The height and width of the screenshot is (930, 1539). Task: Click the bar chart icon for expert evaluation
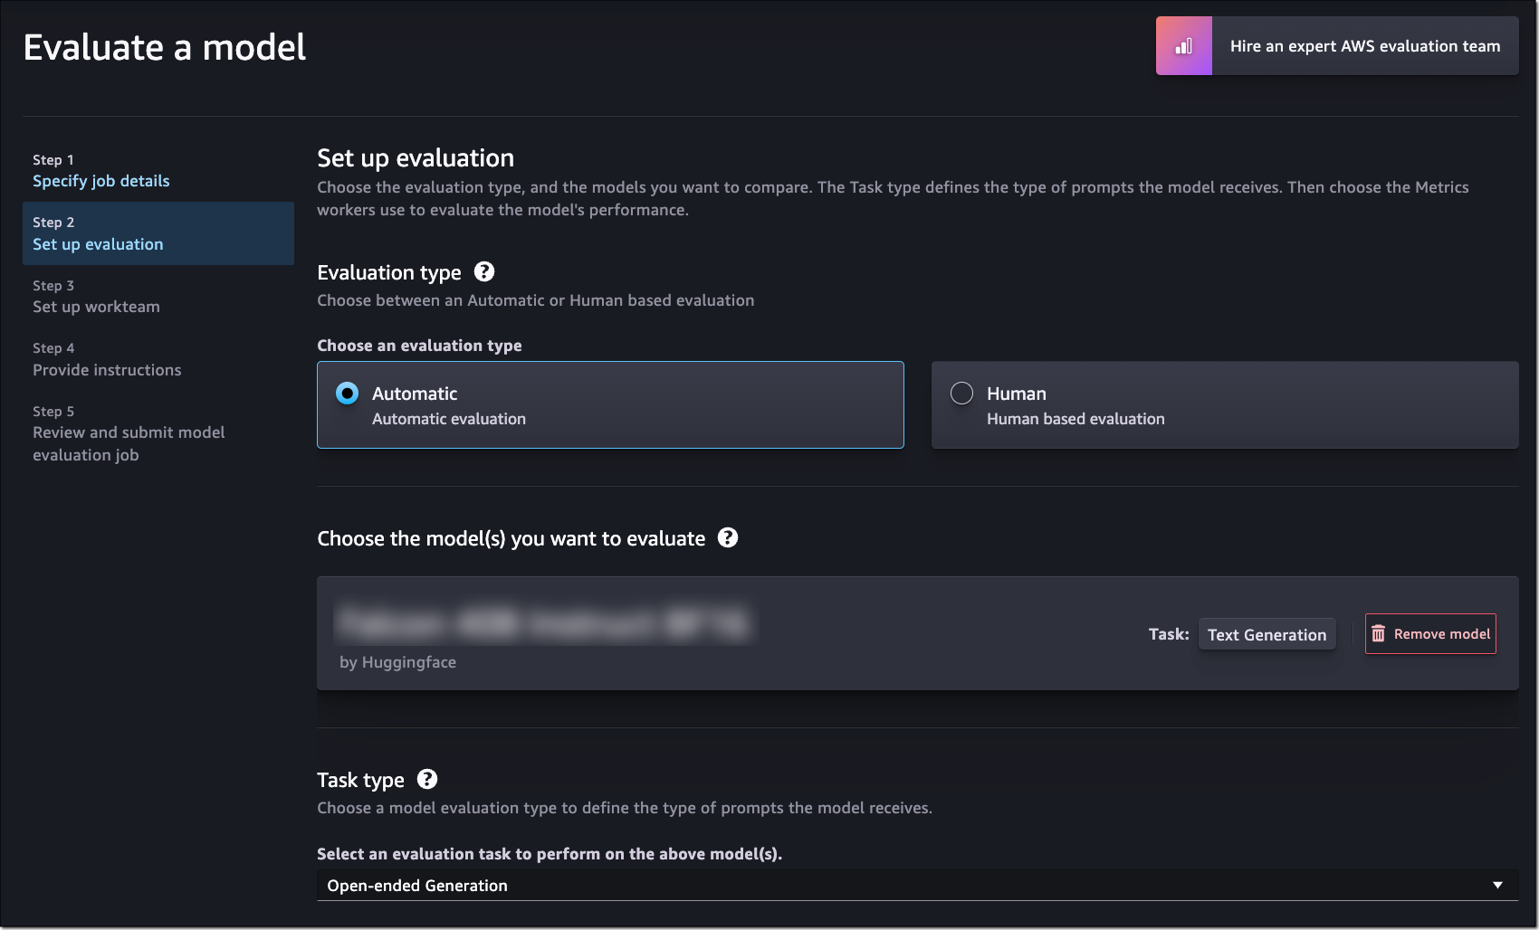point(1184,46)
